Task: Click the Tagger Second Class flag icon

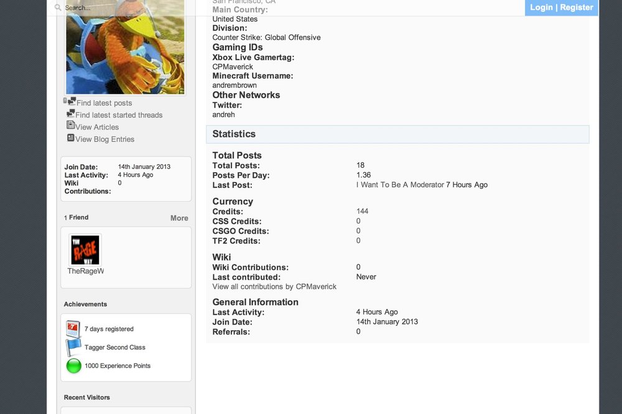Action: click(73, 347)
